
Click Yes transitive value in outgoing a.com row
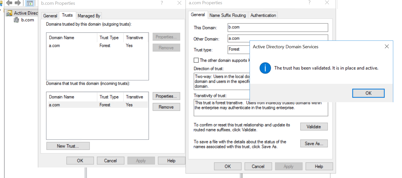pyautogui.click(x=129, y=45)
